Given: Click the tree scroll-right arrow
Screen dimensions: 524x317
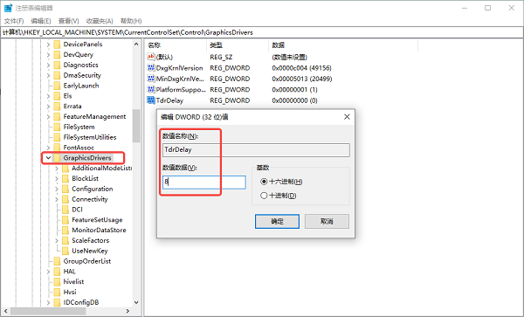Looking at the screenshot, I should pos(128,311).
